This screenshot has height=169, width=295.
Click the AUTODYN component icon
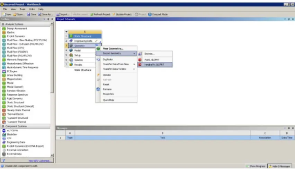pos(4,131)
